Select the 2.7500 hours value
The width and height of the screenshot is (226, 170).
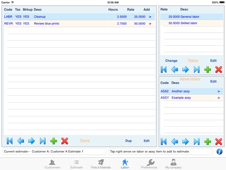pyautogui.click(x=122, y=24)
